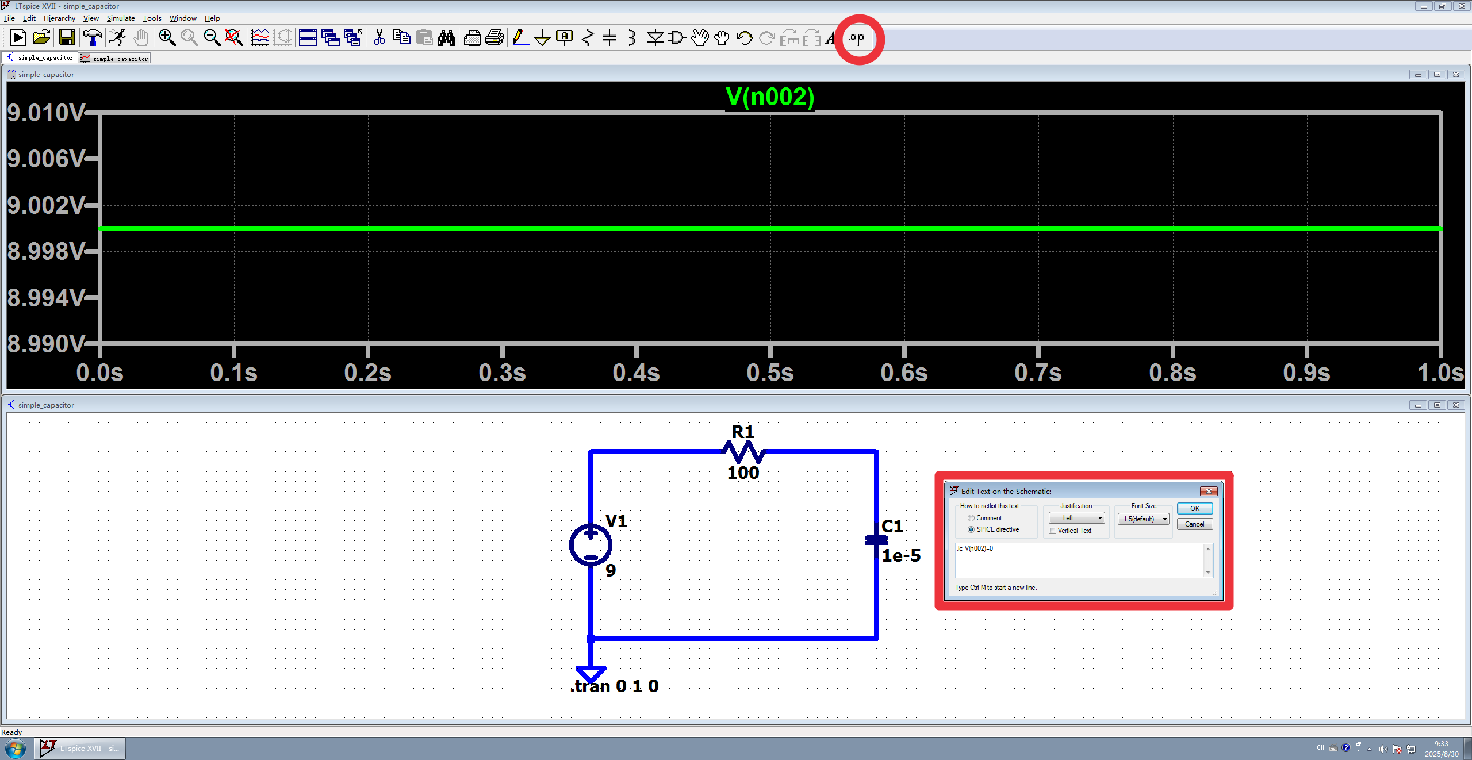This screenshot has height=760, width=1472.
Task: Click the Run simulation icon
Action: [118, 38]
